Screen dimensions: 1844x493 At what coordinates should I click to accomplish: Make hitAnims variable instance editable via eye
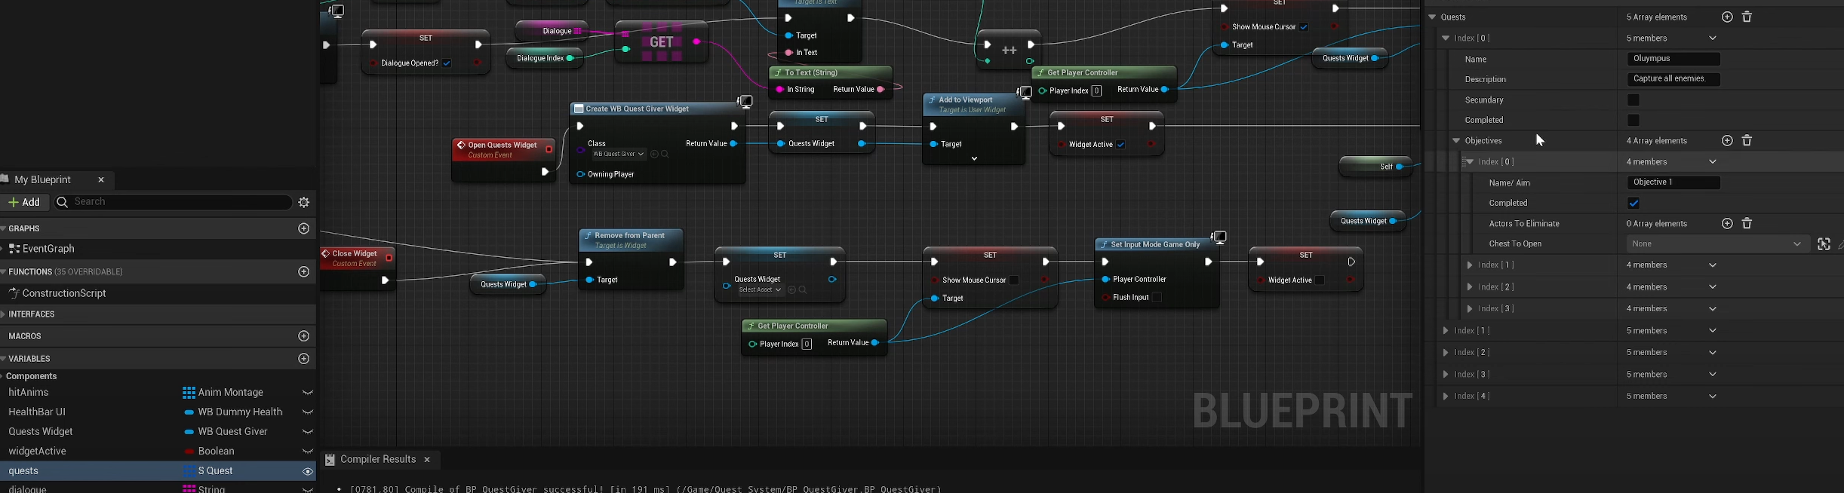pos(308,393)
